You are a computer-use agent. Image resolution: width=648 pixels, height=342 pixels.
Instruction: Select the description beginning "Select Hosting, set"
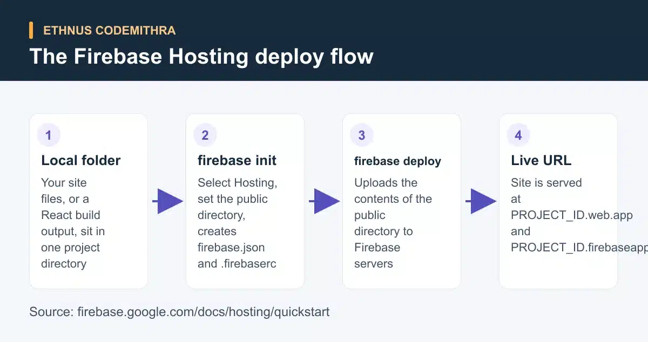(x=238, y=223)
